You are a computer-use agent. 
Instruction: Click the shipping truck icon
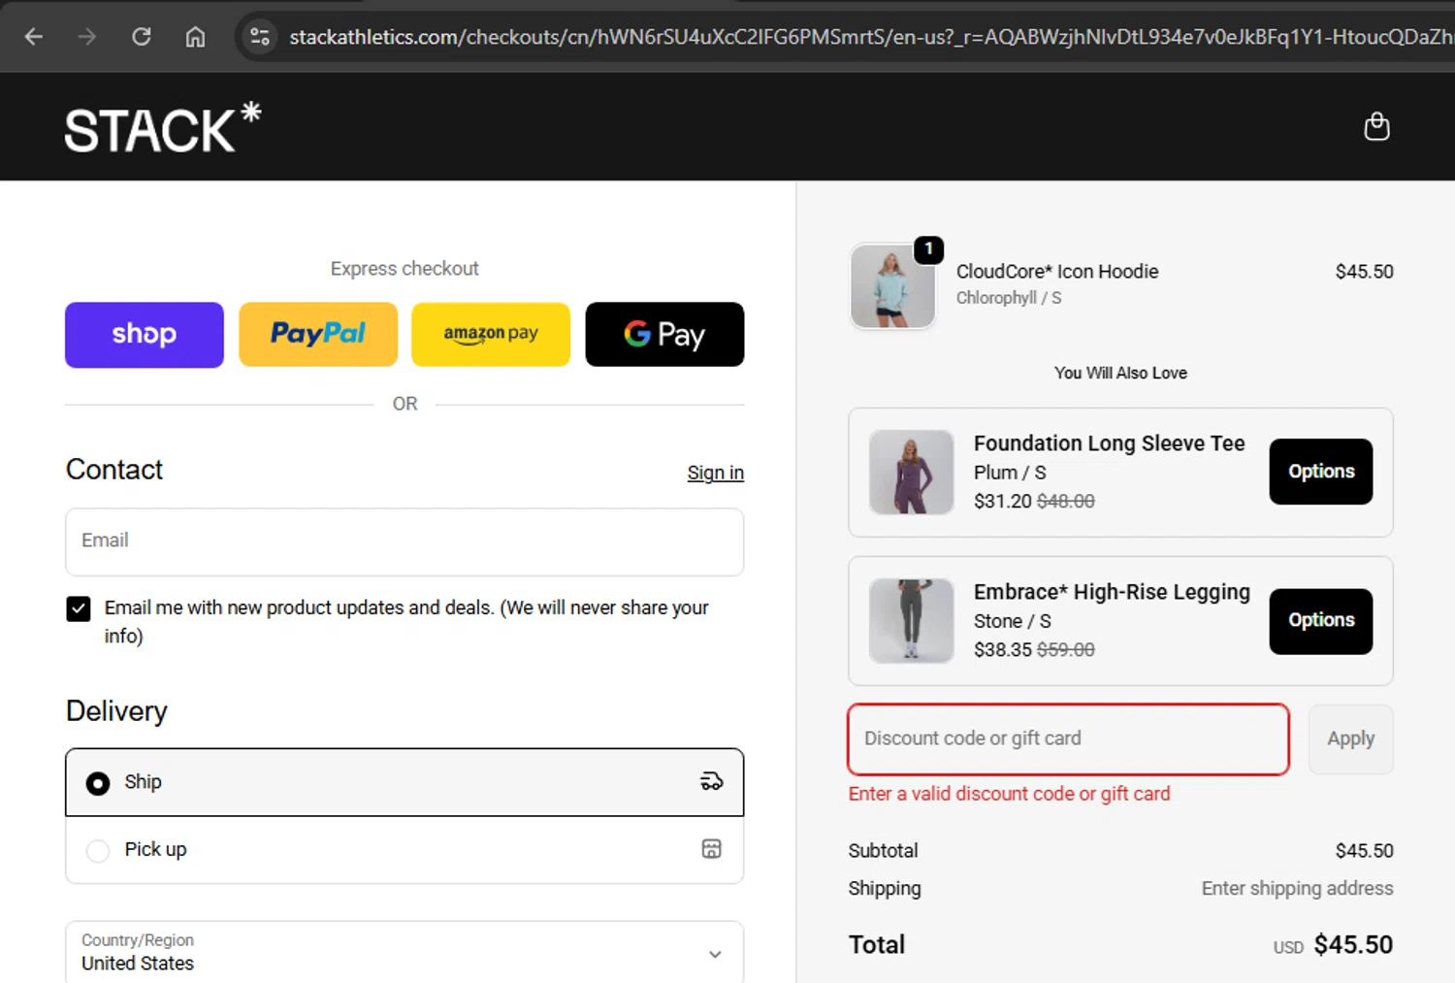pos(711,781)
